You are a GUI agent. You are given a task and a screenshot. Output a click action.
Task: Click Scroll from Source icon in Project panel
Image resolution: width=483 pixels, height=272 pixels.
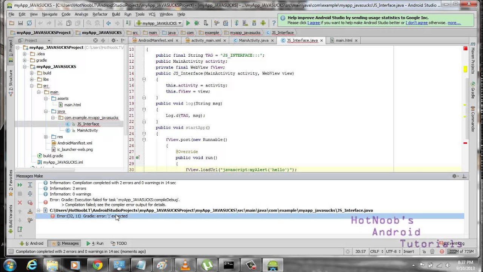tap(95, 40)
